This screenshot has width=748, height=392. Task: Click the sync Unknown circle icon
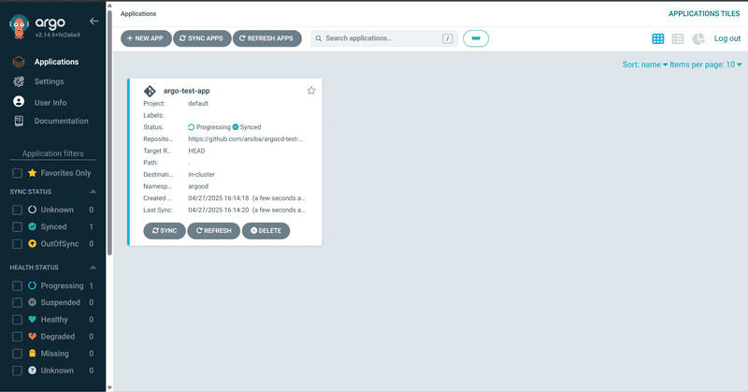tap(32, 210)
